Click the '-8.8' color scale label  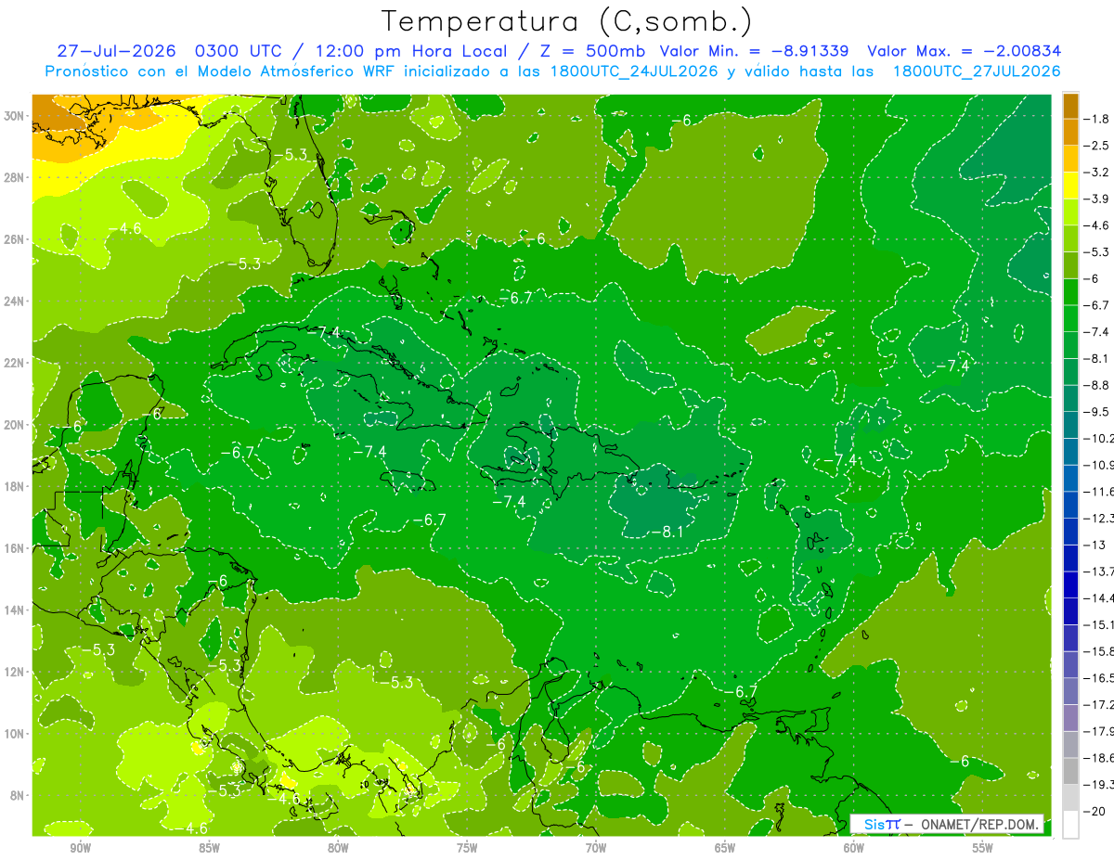tap(1096, 384)
